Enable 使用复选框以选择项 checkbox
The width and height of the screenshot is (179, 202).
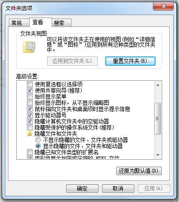pyautogui.click(x=30, y=84)
